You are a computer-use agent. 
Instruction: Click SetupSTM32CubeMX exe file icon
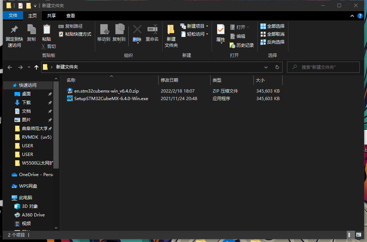tap(70, 99)
